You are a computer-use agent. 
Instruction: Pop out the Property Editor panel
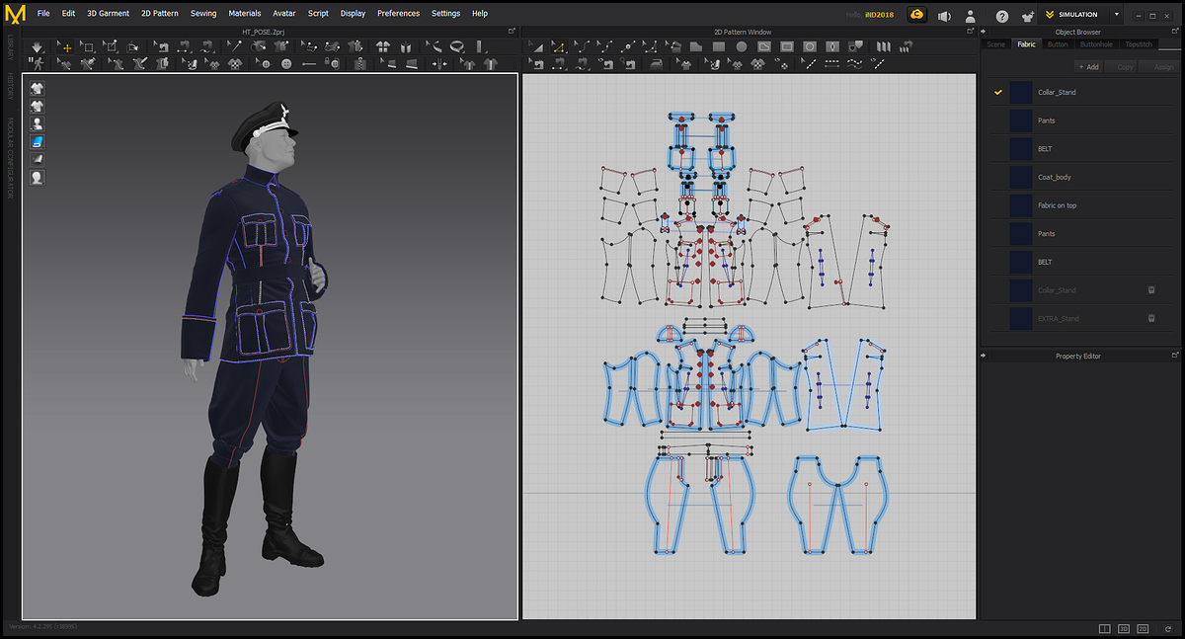click(x=1174, y=356)
